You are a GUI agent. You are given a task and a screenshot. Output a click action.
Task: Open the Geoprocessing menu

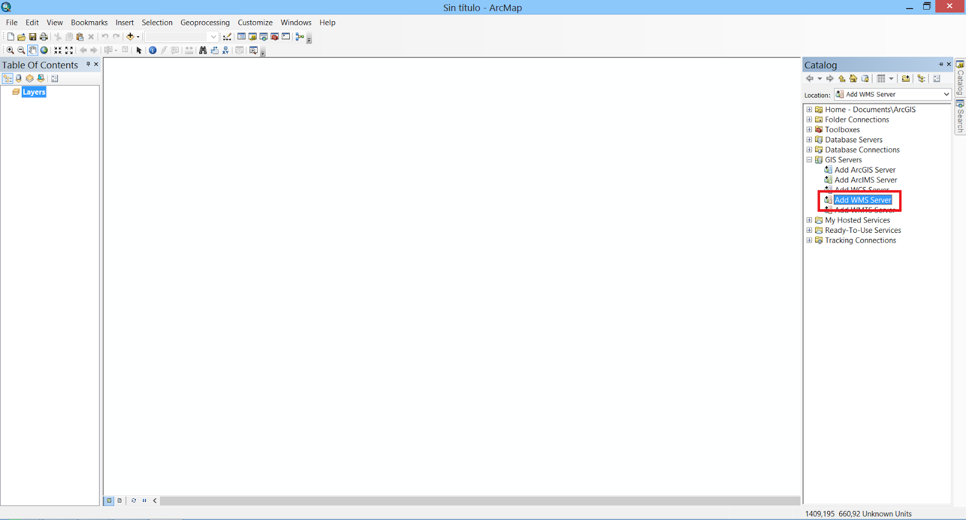click(x=205, y=22)
